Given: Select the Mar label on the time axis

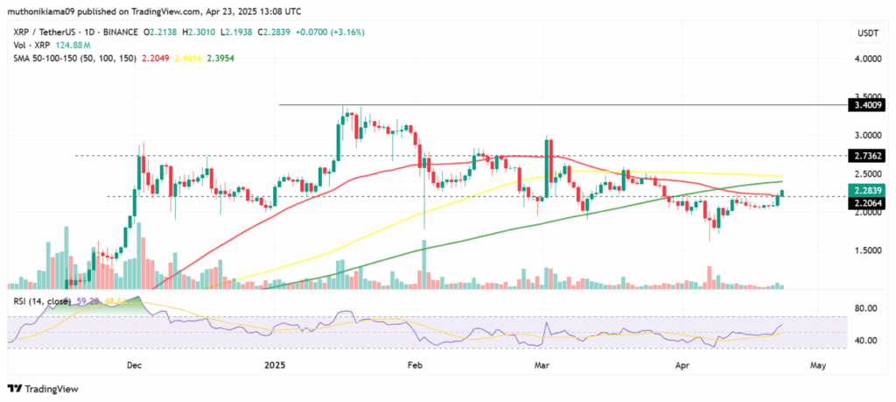Looking at the screenshot, I should pyautogui.click(x=542, y=363).
